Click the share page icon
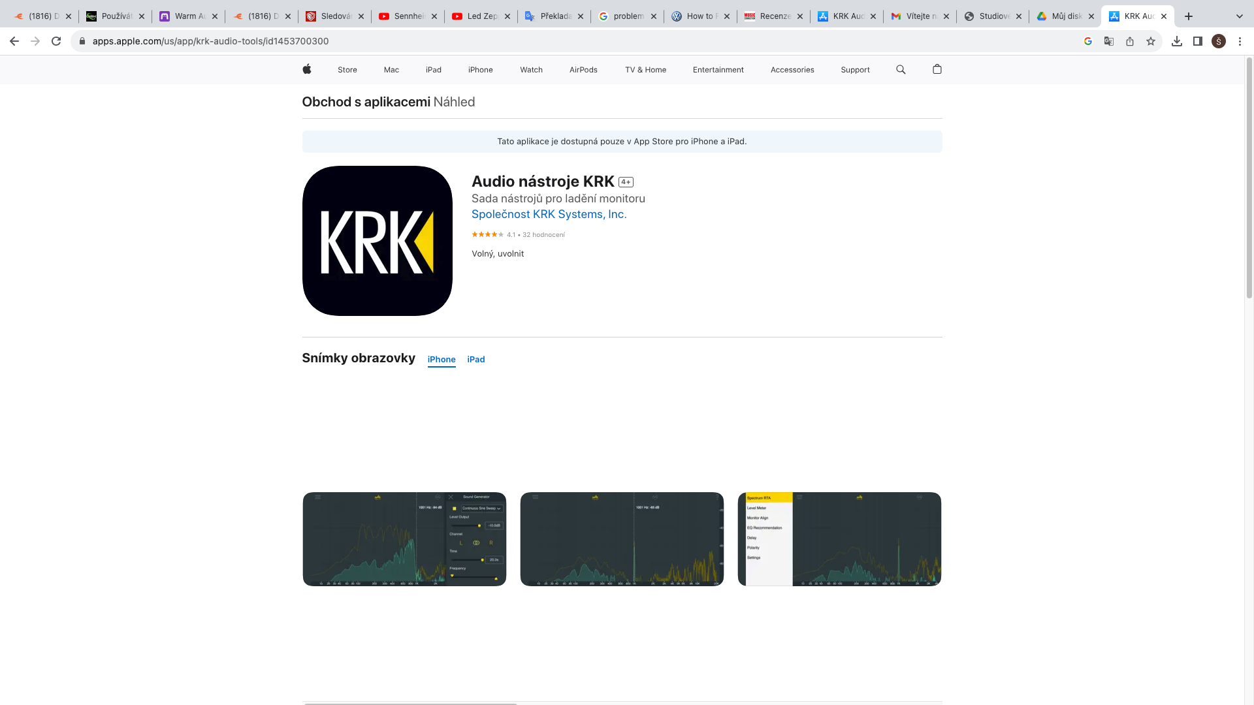1254x705 pixels. (1130, 41)
